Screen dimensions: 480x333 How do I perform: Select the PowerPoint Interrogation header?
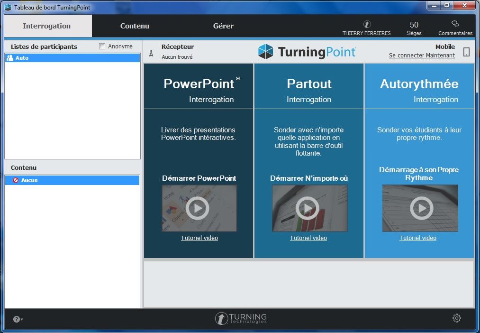pyautogui.click(x=199, y=86)
